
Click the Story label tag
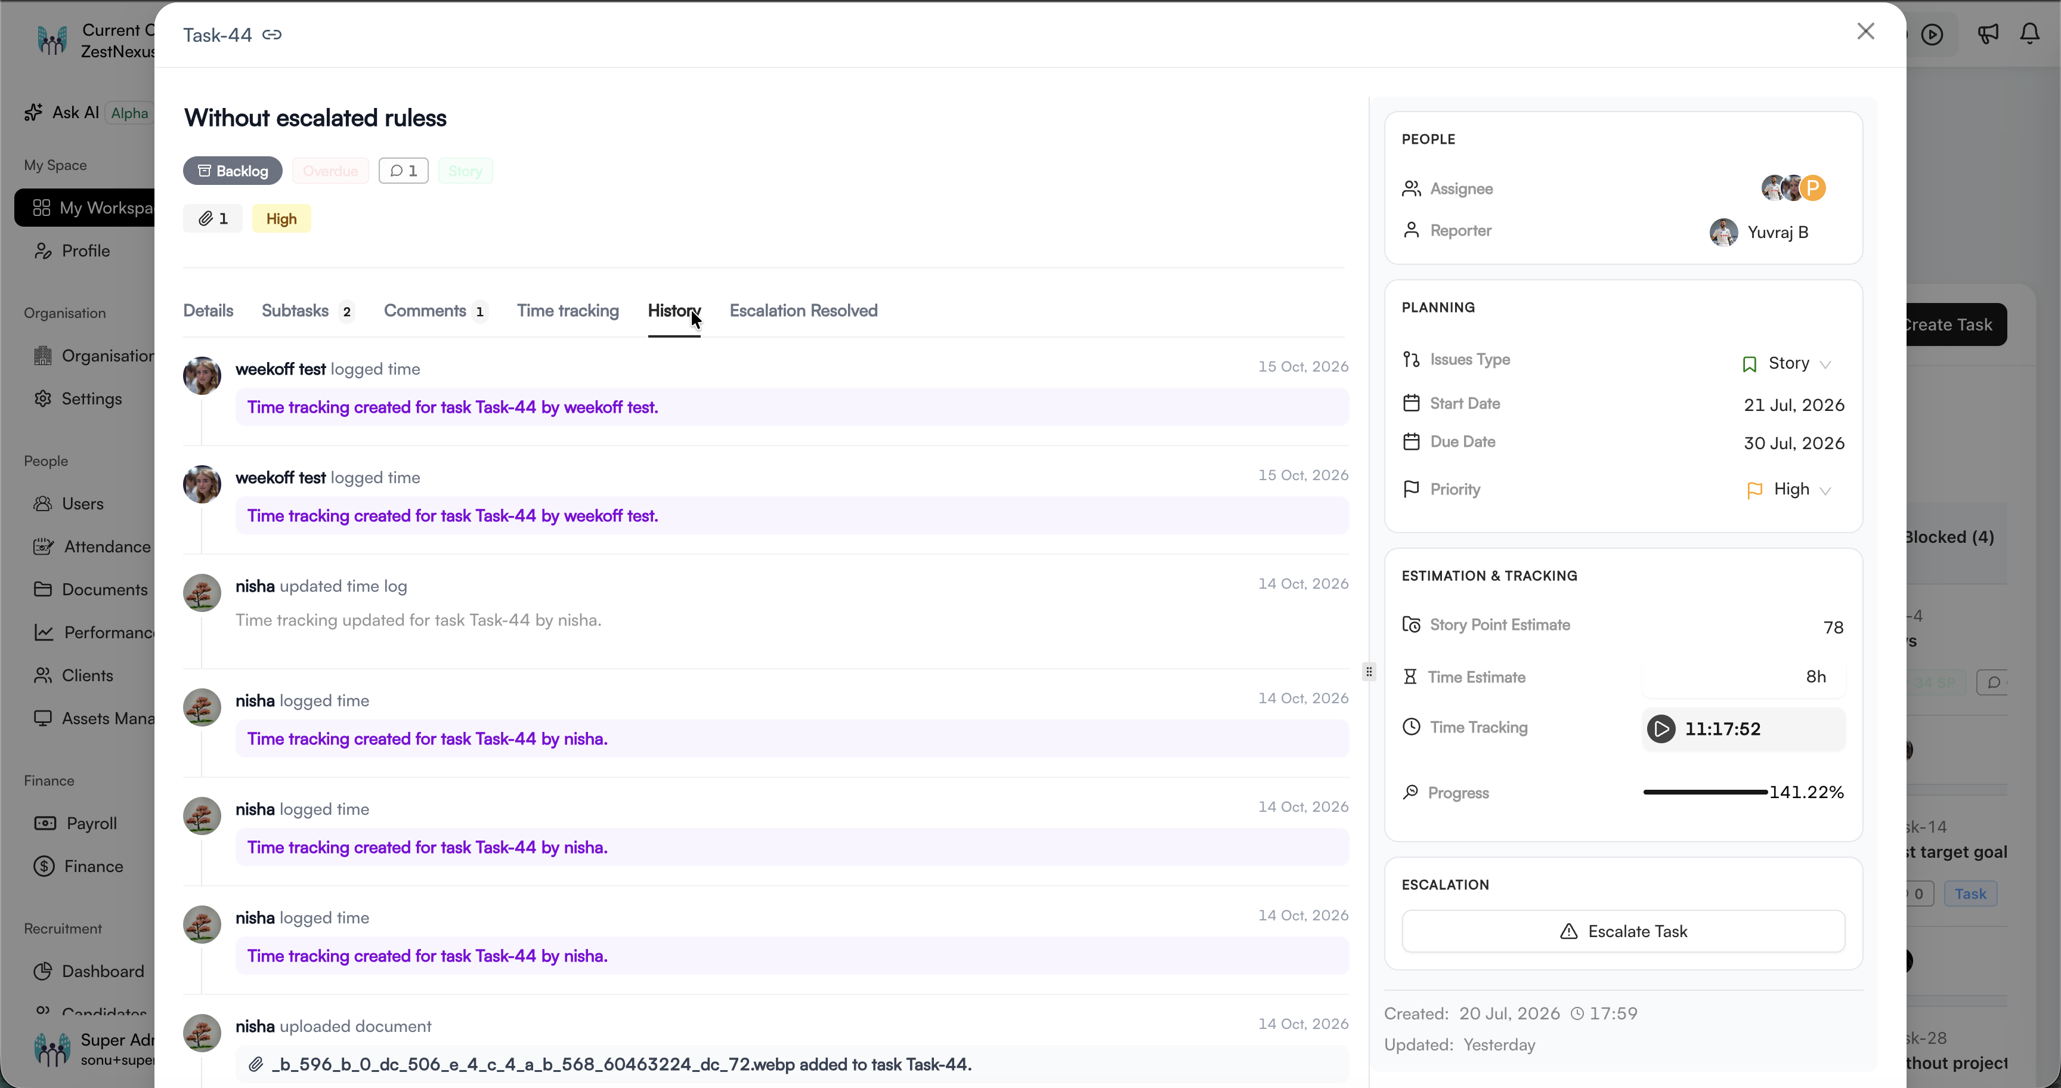pyautogui.click(x=465, y=171)
